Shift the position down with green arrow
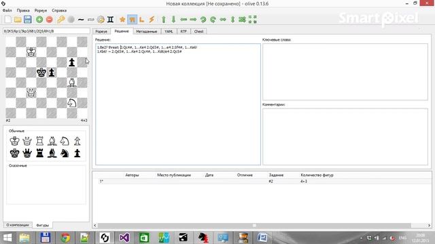 click(174, 20)
